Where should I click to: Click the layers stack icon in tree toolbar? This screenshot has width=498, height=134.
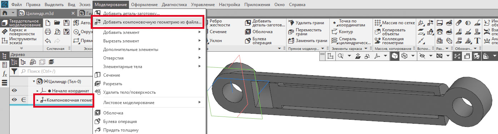click(x=51, y=62)
